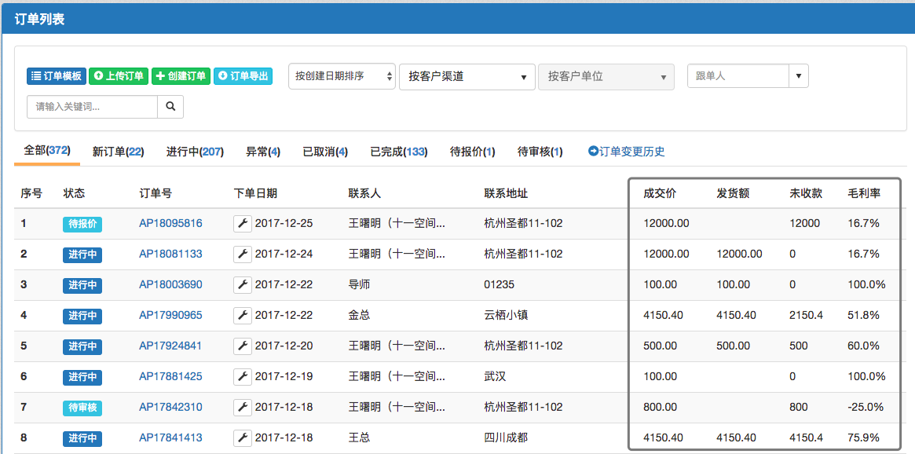
Task: Click the 进行中 status badge for AP18081133
Action: (83, 254)
